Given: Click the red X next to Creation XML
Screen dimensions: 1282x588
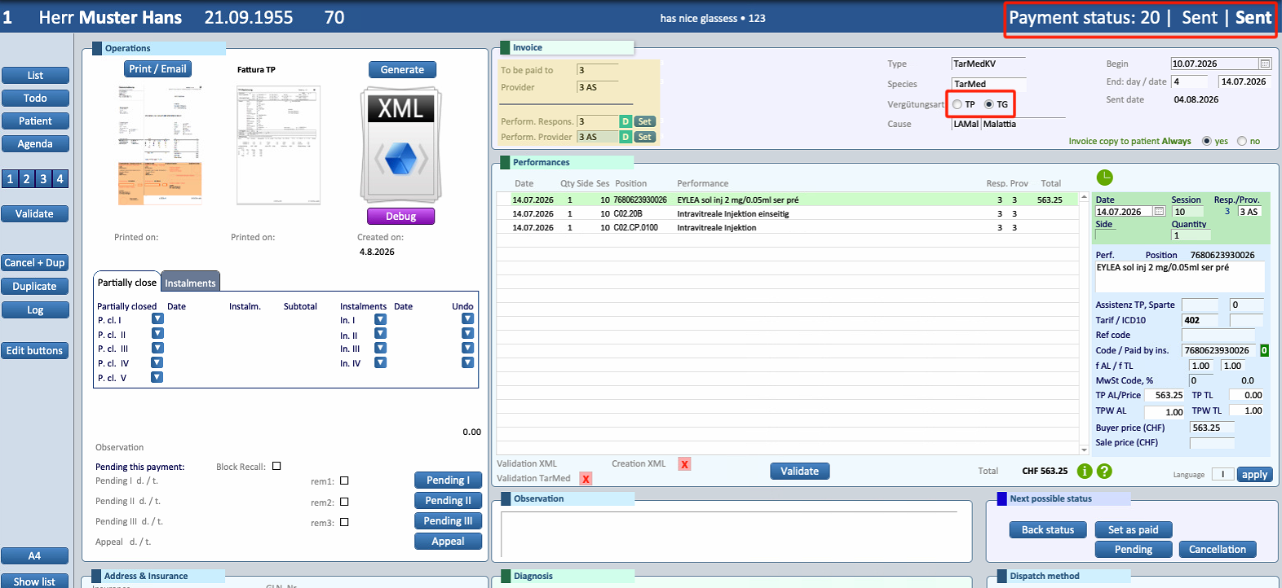Looking at the screenshot, I should coord(684,464).
